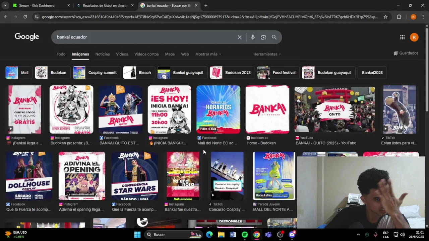Open the Guardados saved items
Screen dimensions: 429x241
click(x=406, y=53)
